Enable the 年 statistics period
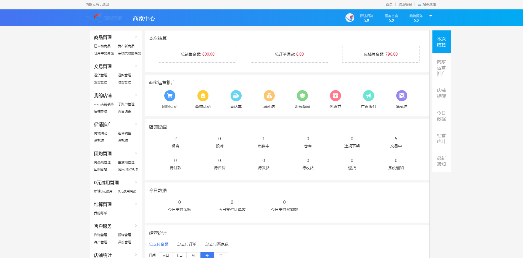 click(221, 255)
